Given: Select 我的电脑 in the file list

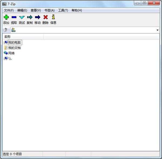Looking at the screenshot, I should click(x=14, y=43).
